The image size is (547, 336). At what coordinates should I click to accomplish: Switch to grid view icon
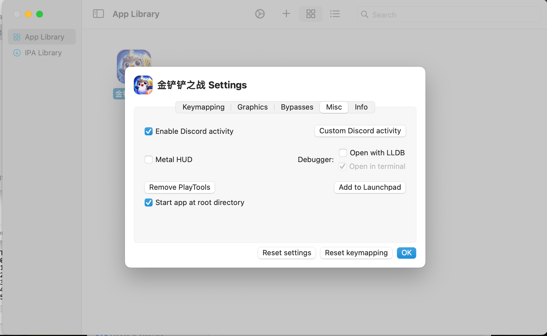pyautogui.click(x=311, y=14)
